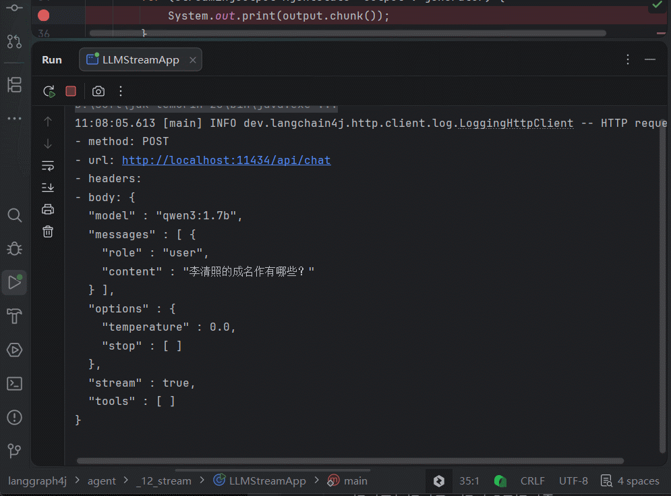Toggle the Run tool window button
Screen dimensions: 671x496
pos(14,282)
